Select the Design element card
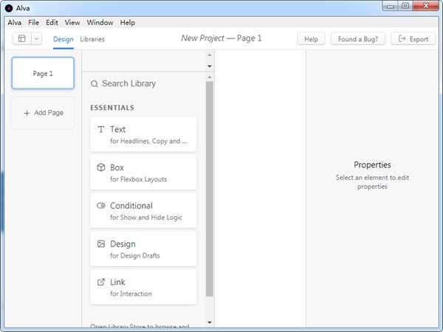 [143, 249]
